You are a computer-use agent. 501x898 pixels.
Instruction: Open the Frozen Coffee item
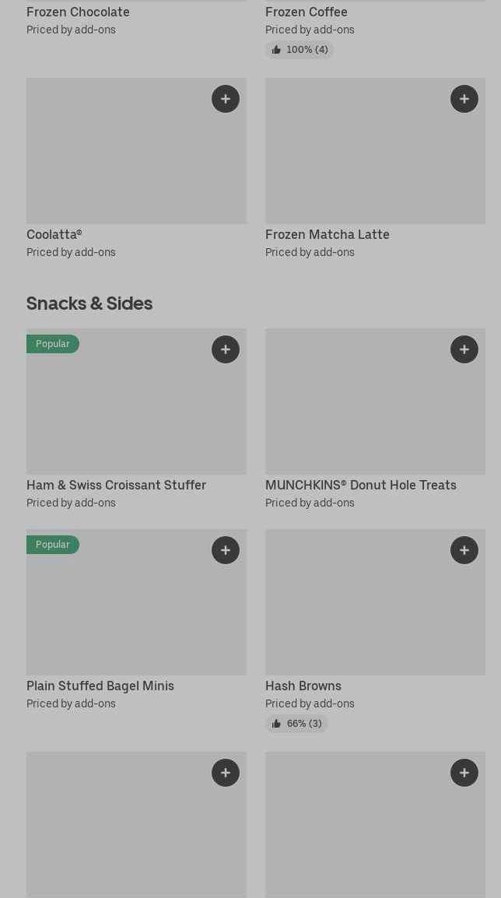[307, 12]
